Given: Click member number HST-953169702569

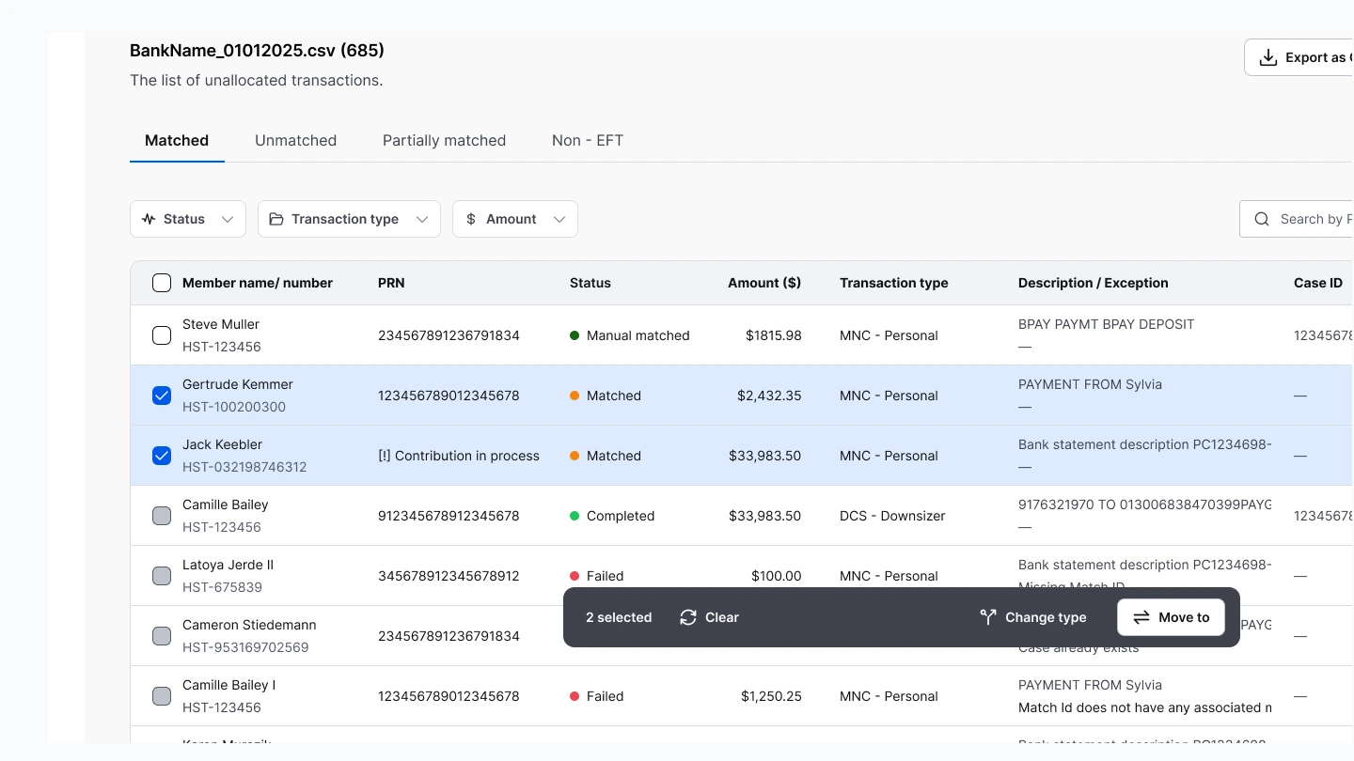Looking at the screenshot, I should [x=245, y=647].
